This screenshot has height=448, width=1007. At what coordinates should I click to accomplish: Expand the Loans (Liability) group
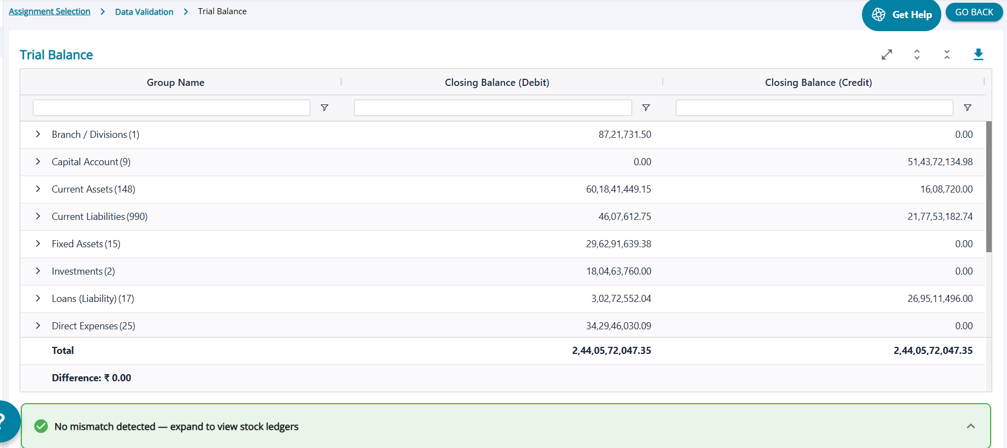(38, 299)
